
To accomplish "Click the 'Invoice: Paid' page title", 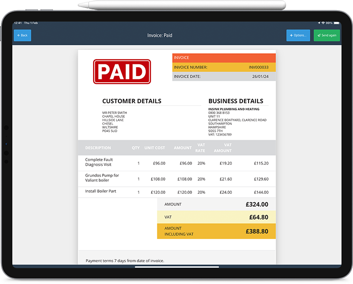I will [x=160, y=35].
